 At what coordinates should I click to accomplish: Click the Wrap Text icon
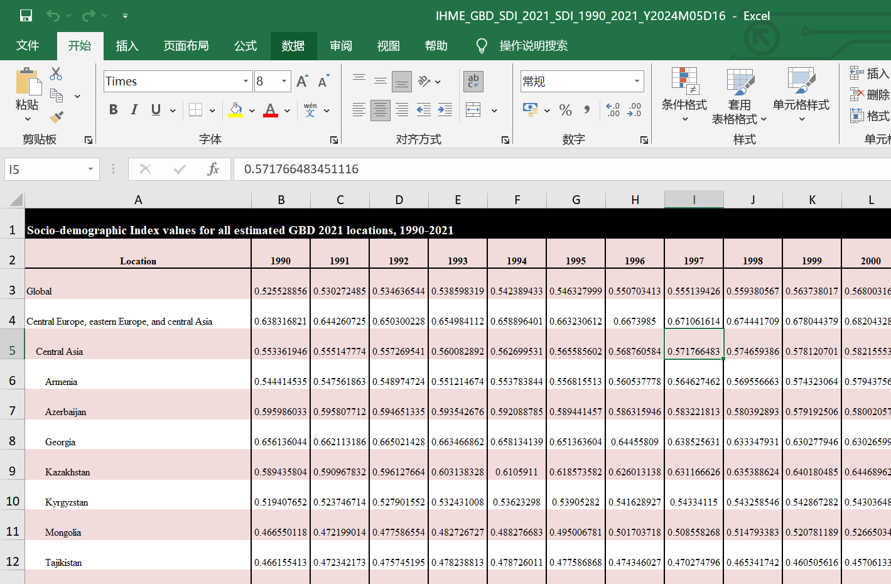[473, 82]
